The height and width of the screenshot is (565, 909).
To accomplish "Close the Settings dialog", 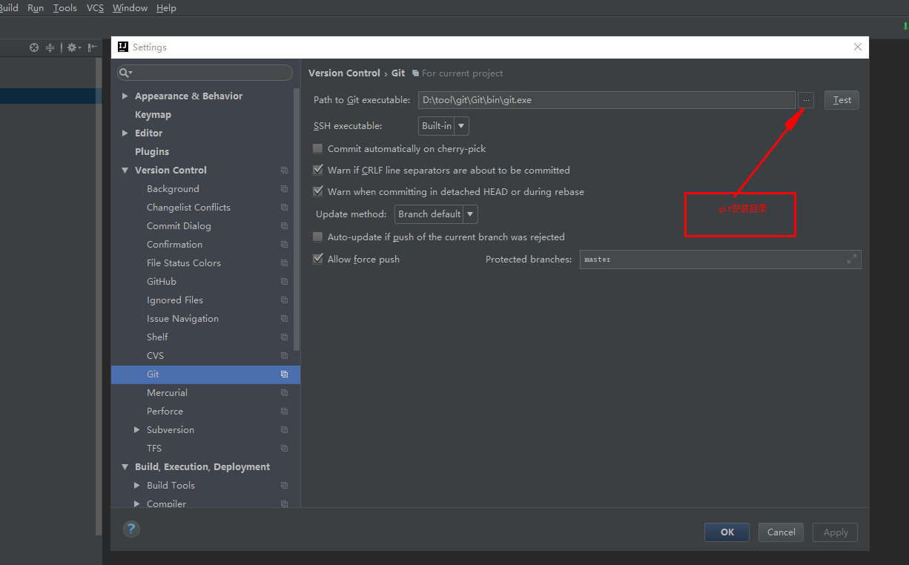I will (858, 47).
